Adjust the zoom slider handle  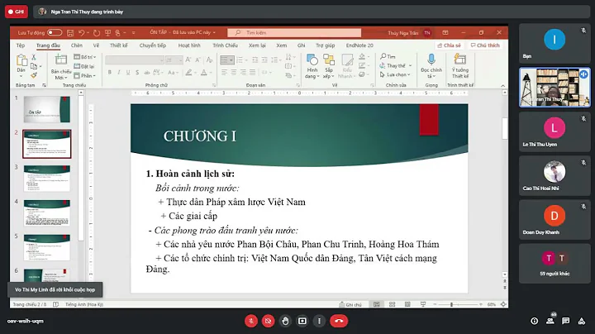point(451,304)
